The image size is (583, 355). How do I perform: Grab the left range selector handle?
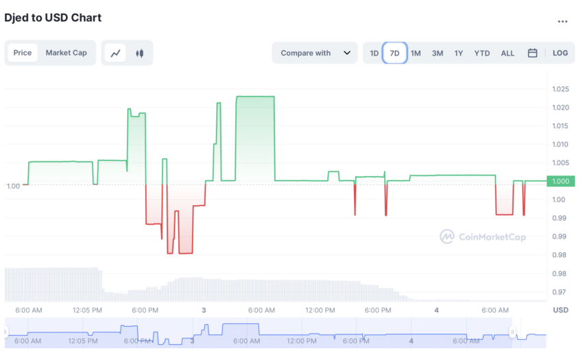[5, 332]
